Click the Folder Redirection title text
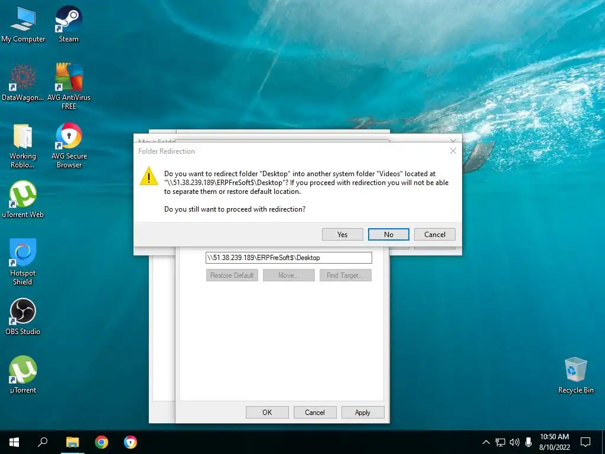The width and height of the screenshot is (605, 454). point(166,151)
